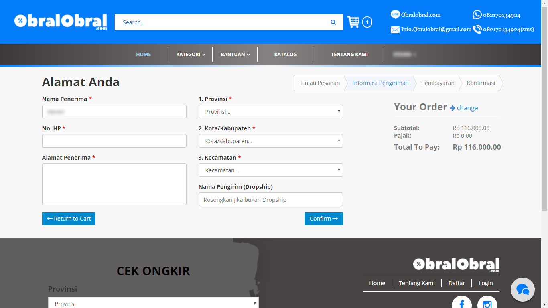The width and height of the screenshot is (548, 308).
Task: Click the WhatsApp number icon
Action: click(x=477, y=15)
